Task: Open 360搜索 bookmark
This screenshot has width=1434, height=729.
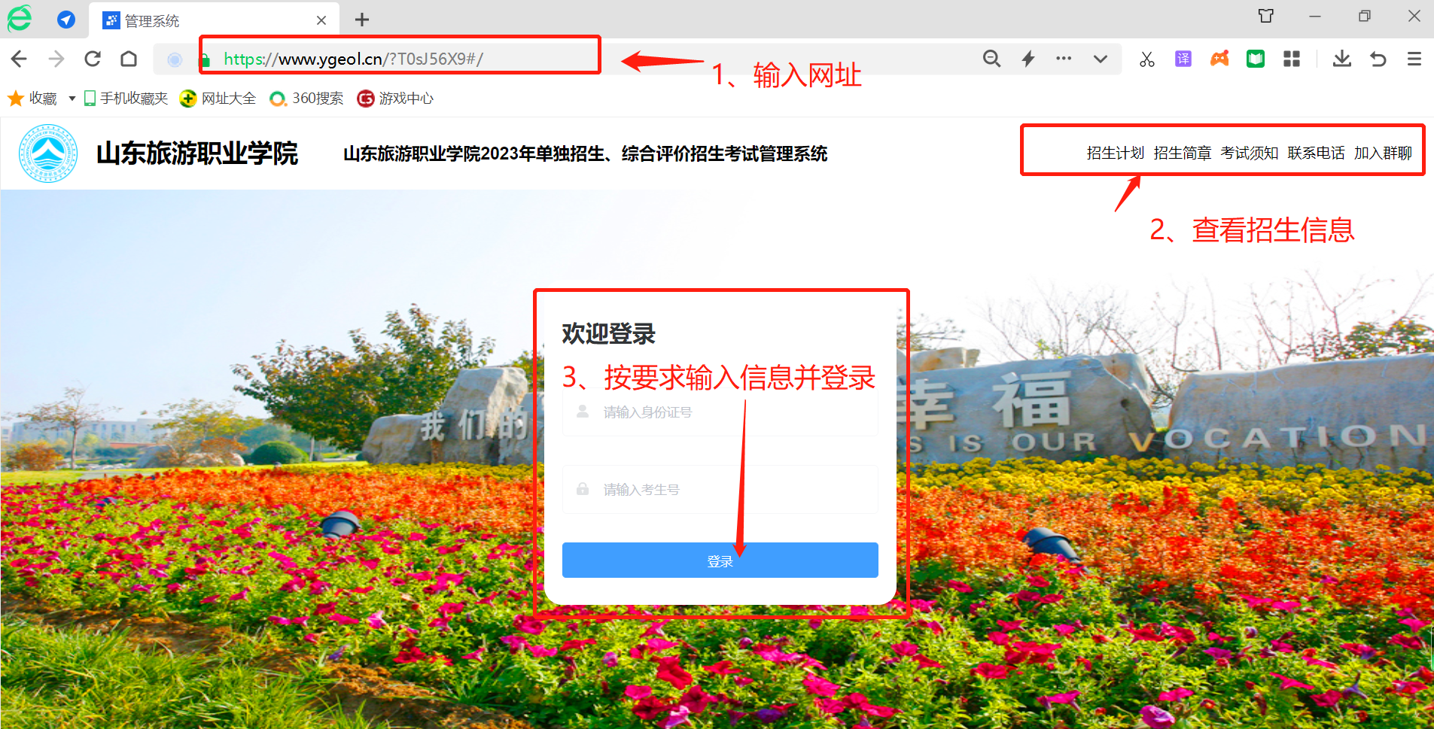Action: (306, 99)
